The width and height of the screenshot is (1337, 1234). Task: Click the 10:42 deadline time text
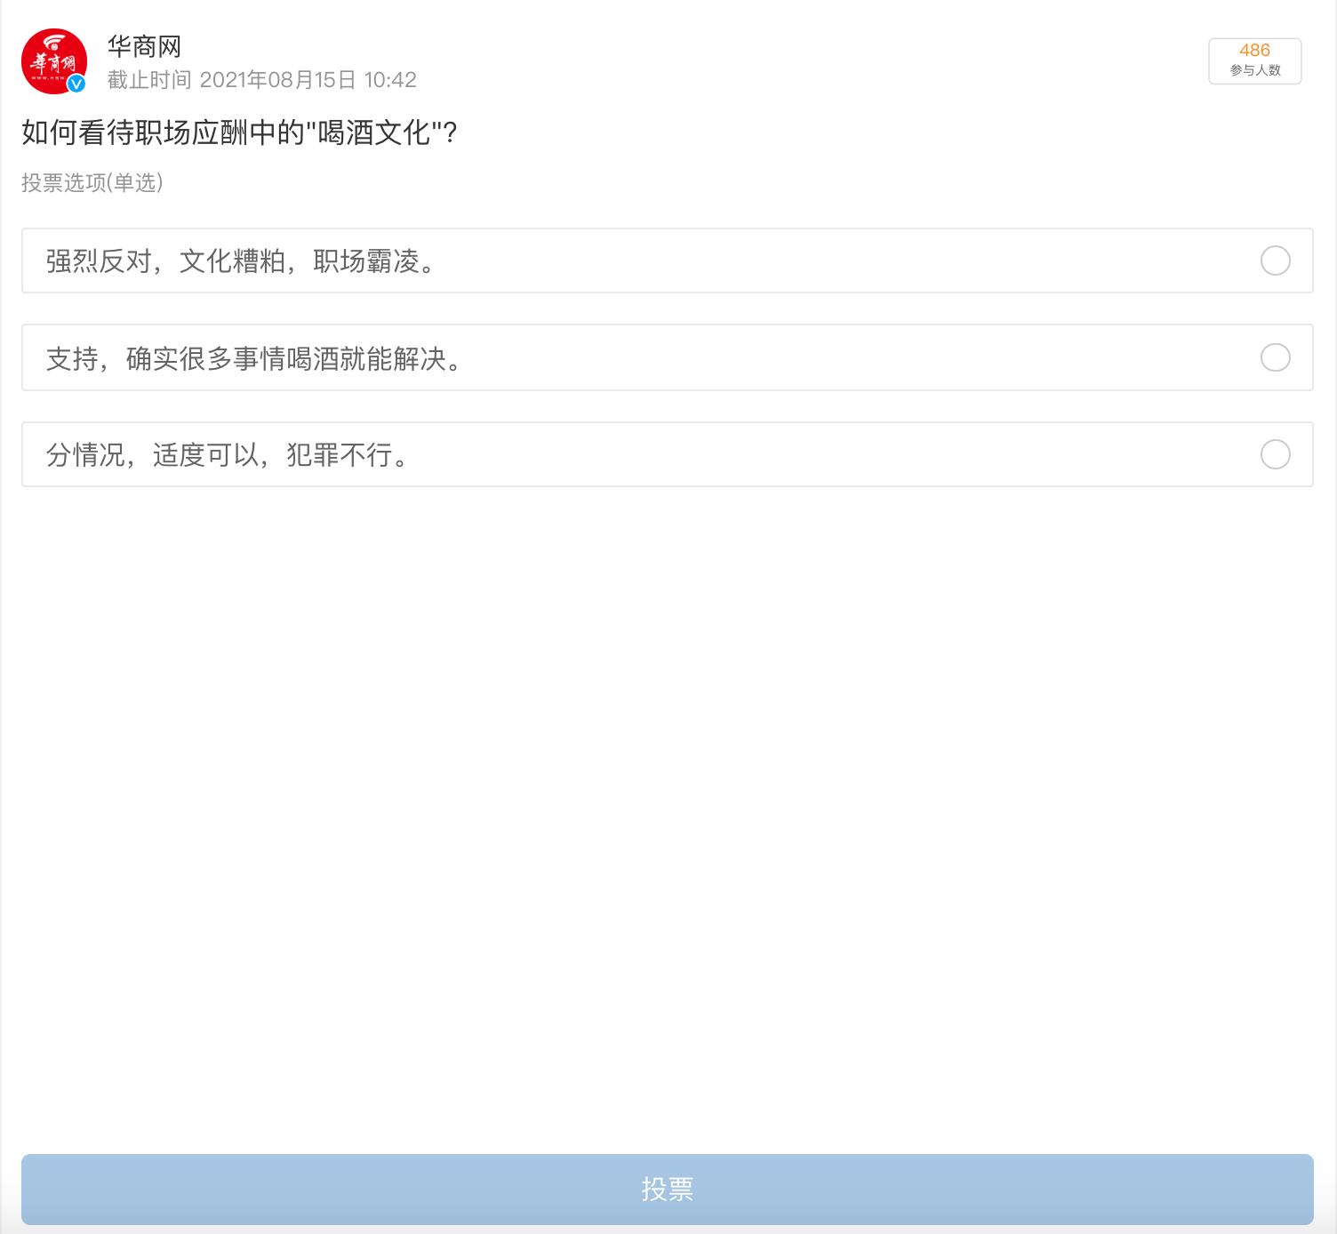(x=390, y=80)
